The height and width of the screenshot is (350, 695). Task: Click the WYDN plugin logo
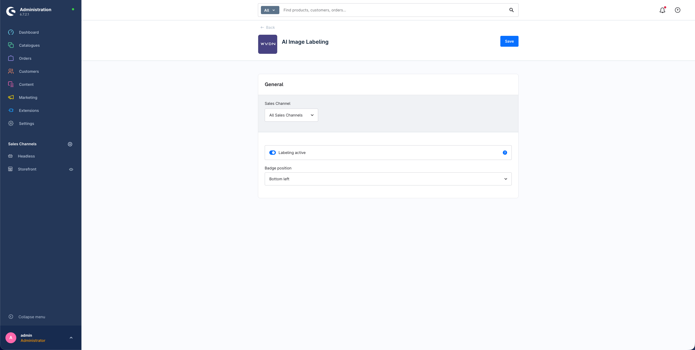pyautogui.click(x=268, y=44)
